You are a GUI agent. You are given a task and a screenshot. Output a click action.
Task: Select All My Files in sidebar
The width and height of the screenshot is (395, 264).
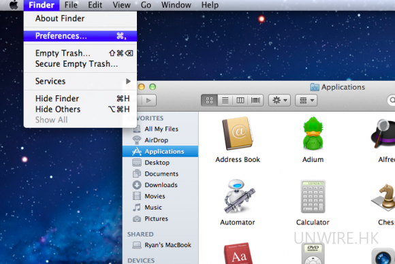[161, 129]
